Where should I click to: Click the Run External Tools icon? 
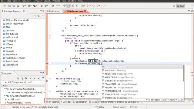click(34, 6)
